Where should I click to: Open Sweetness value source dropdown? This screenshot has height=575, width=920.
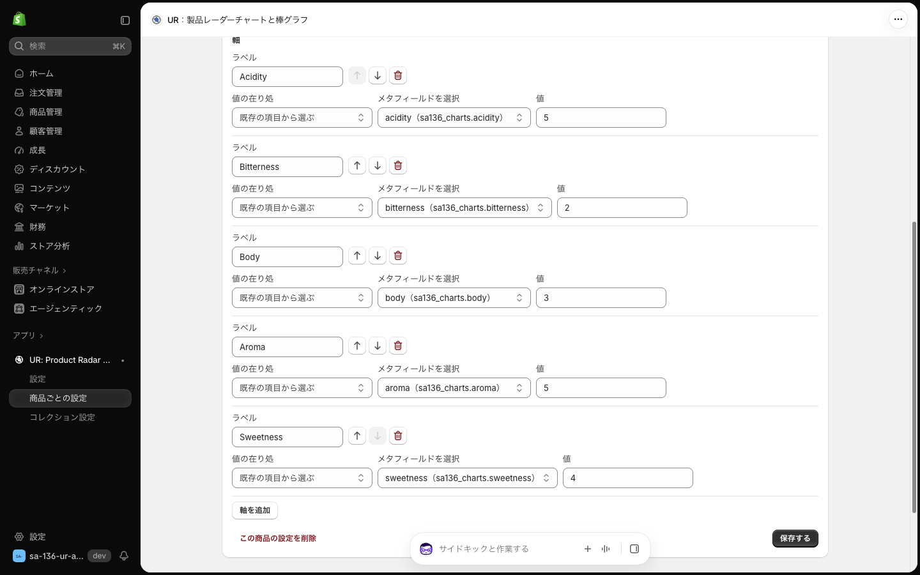coord(302,478)
